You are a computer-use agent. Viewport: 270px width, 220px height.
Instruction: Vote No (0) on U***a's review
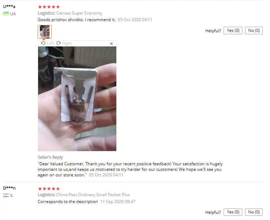tap(254, 30)
